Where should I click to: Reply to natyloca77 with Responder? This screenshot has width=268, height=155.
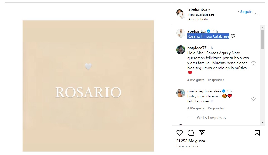(216, 80)
